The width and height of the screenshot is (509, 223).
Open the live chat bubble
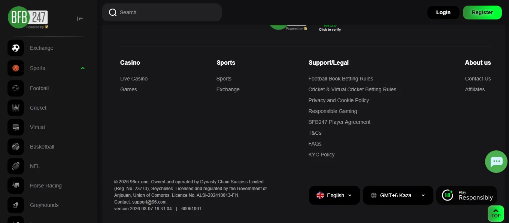click(x=496, y=162)
